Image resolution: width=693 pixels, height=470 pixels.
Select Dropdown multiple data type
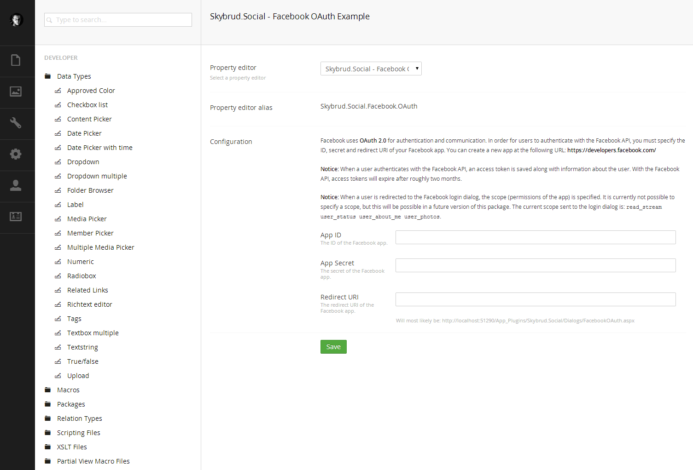pos(97,176)
